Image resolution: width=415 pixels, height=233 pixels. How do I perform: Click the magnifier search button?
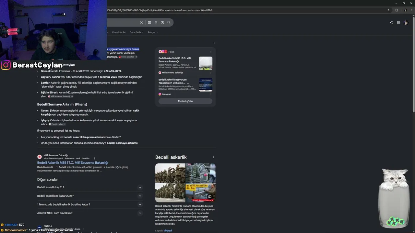point(169,22)
